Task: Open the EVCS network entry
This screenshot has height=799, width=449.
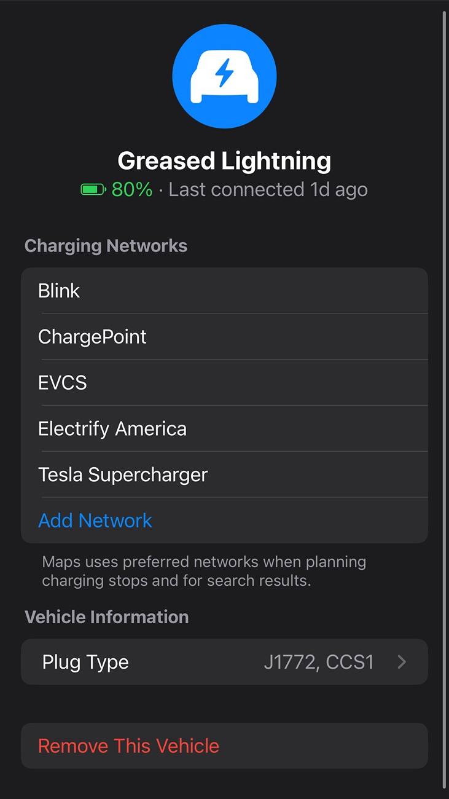Action: [x=224, y=382]
